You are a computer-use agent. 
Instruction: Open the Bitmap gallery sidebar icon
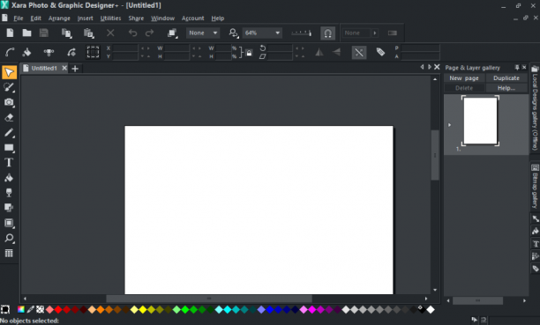coord(535,167)
